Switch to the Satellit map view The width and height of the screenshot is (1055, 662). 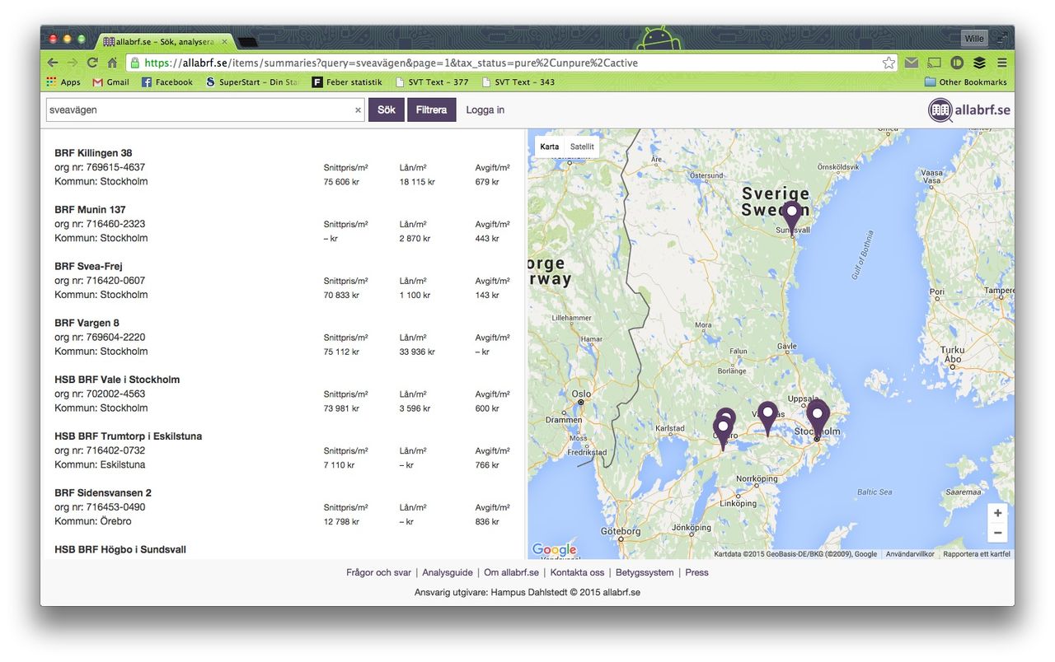point(581,147)
